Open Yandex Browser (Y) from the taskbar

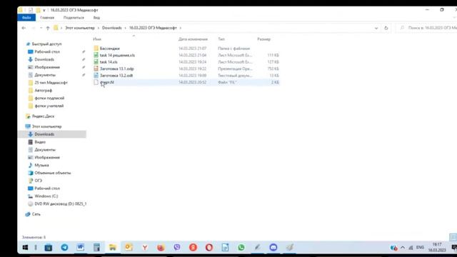click(x=144, y=248)
